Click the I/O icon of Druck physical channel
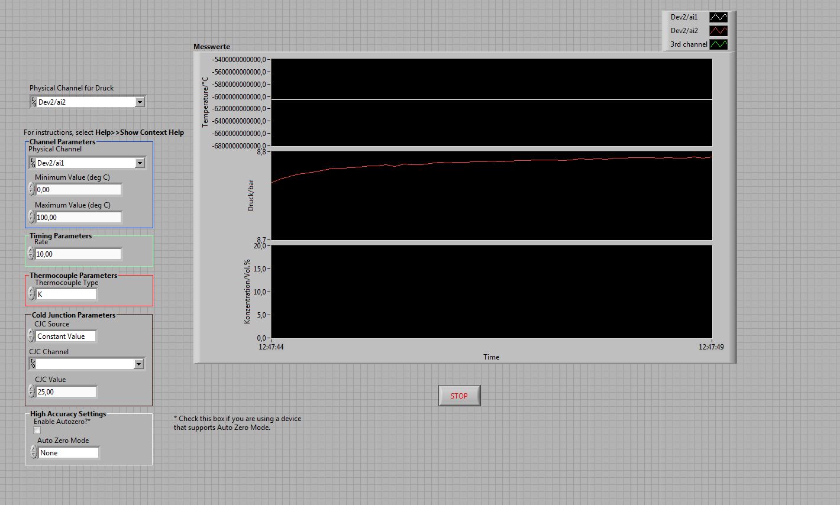Screen dimensions: 840x505 [34, 102]
